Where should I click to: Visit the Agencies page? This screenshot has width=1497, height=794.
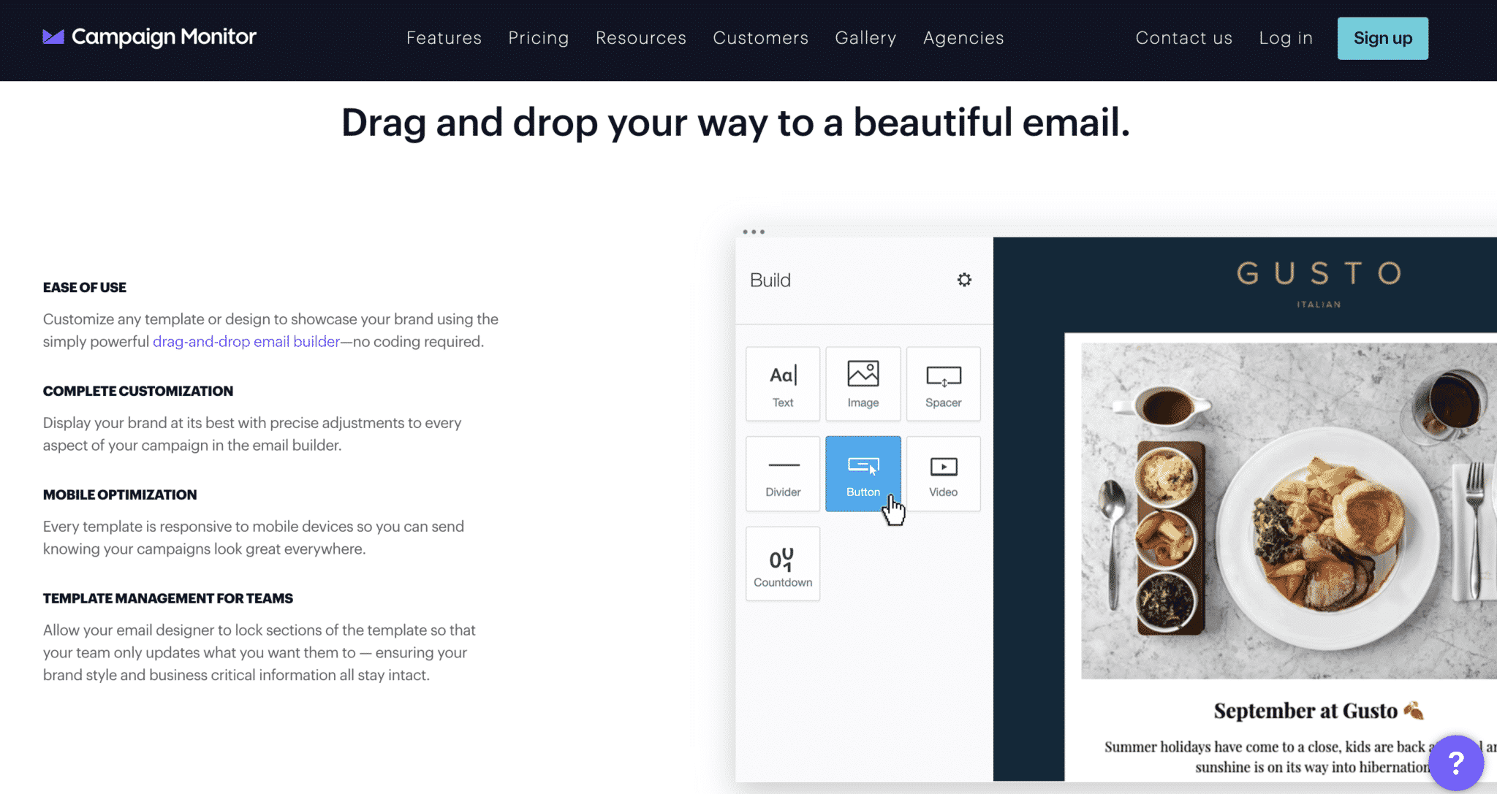[x=963, y=38]
